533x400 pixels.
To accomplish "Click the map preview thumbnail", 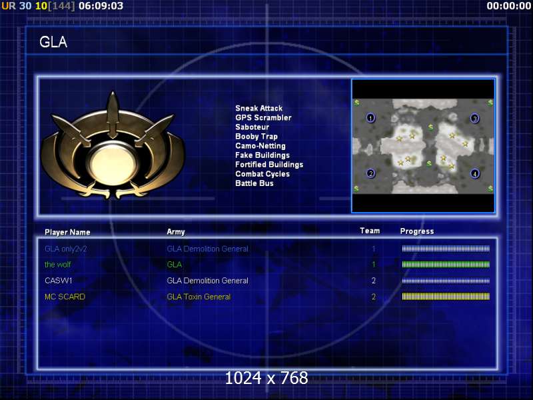I will 423,146.
